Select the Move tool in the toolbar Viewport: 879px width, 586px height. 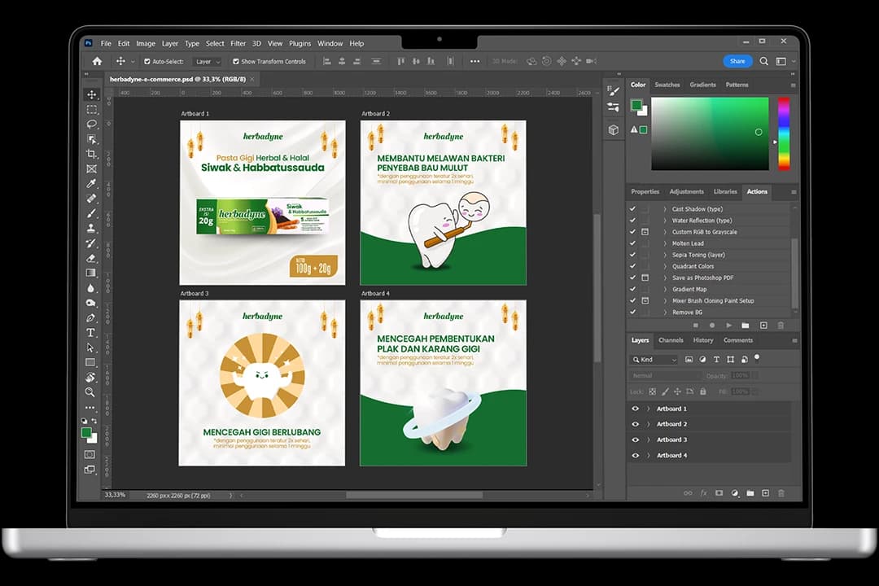[x=91, y=94]
